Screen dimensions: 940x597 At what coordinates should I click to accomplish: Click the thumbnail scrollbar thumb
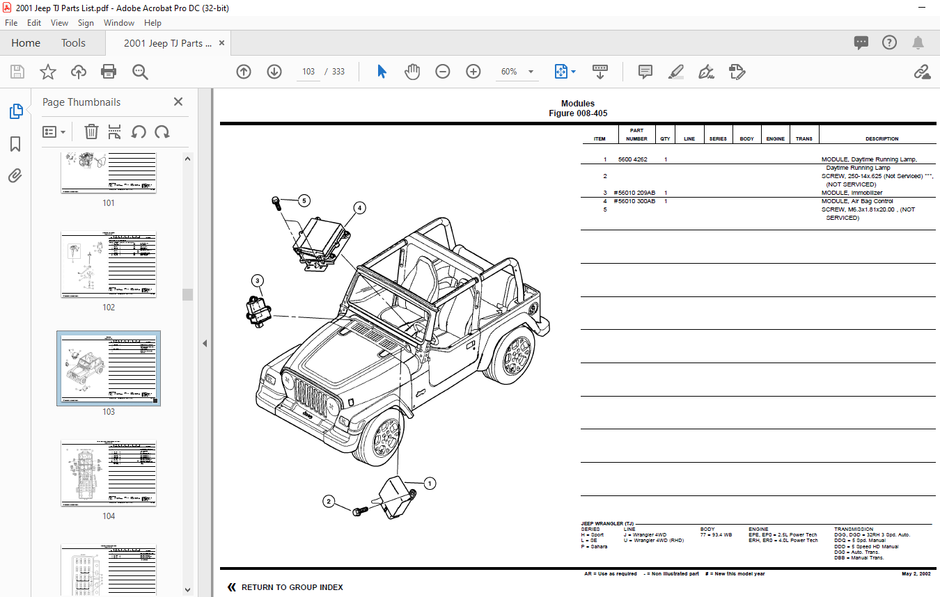[187, 294]
